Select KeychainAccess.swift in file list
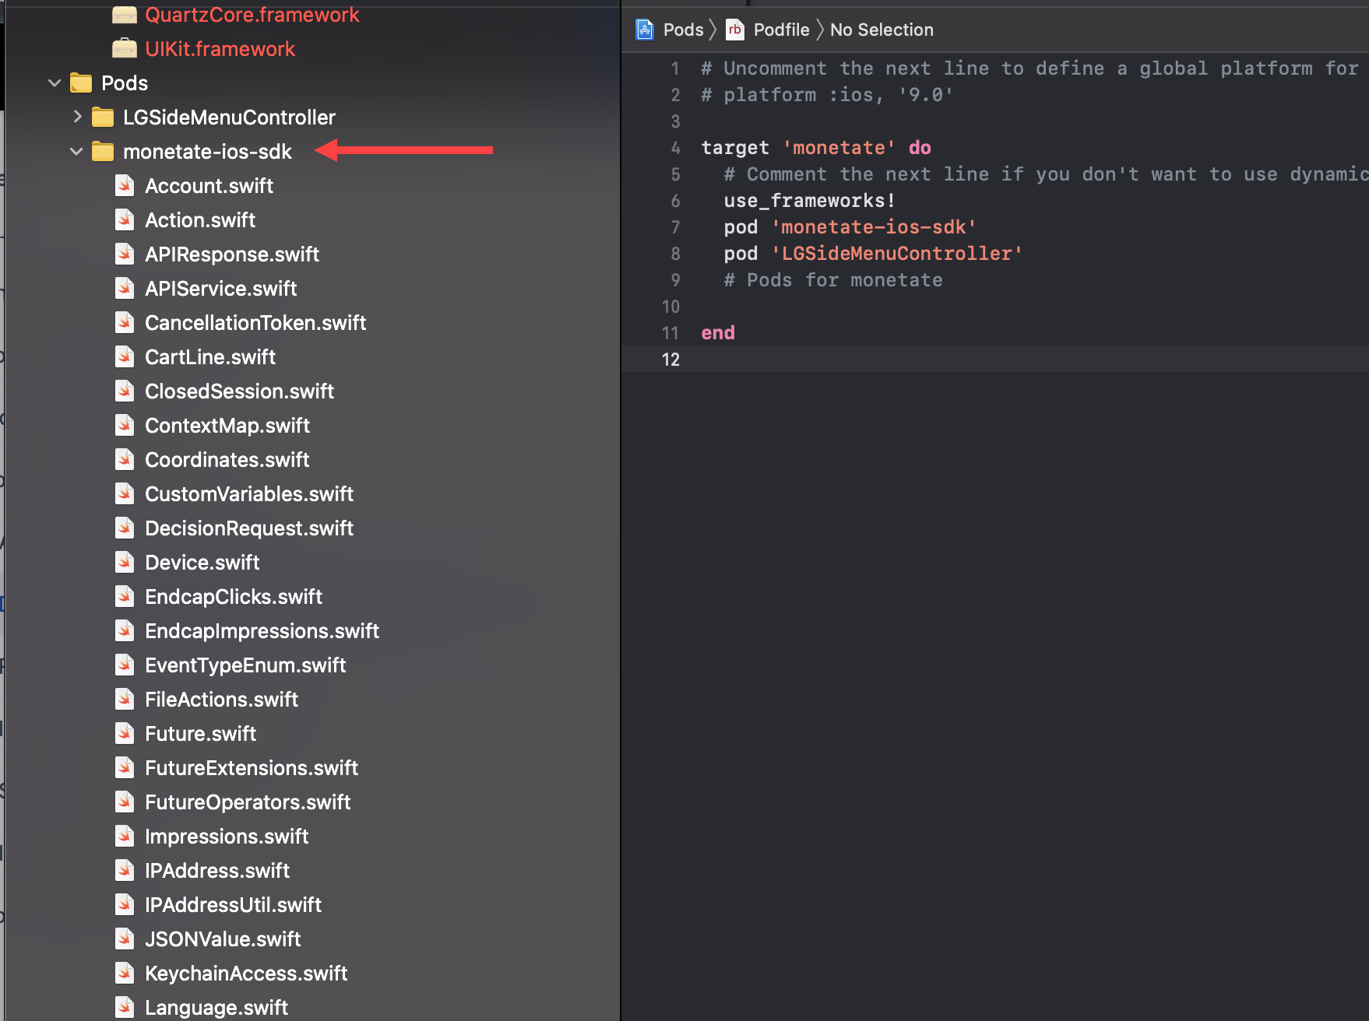The width and height of the screenshot is (1369, 1021). coord(246,974)
